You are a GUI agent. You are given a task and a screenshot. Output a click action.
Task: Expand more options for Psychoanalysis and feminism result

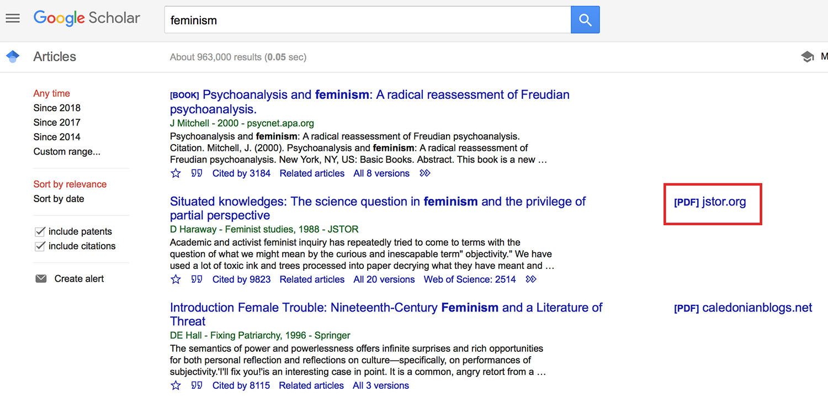pos(424,173)
